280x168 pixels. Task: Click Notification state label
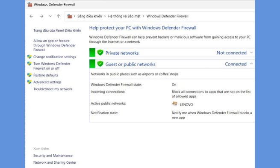pos(104,113)
